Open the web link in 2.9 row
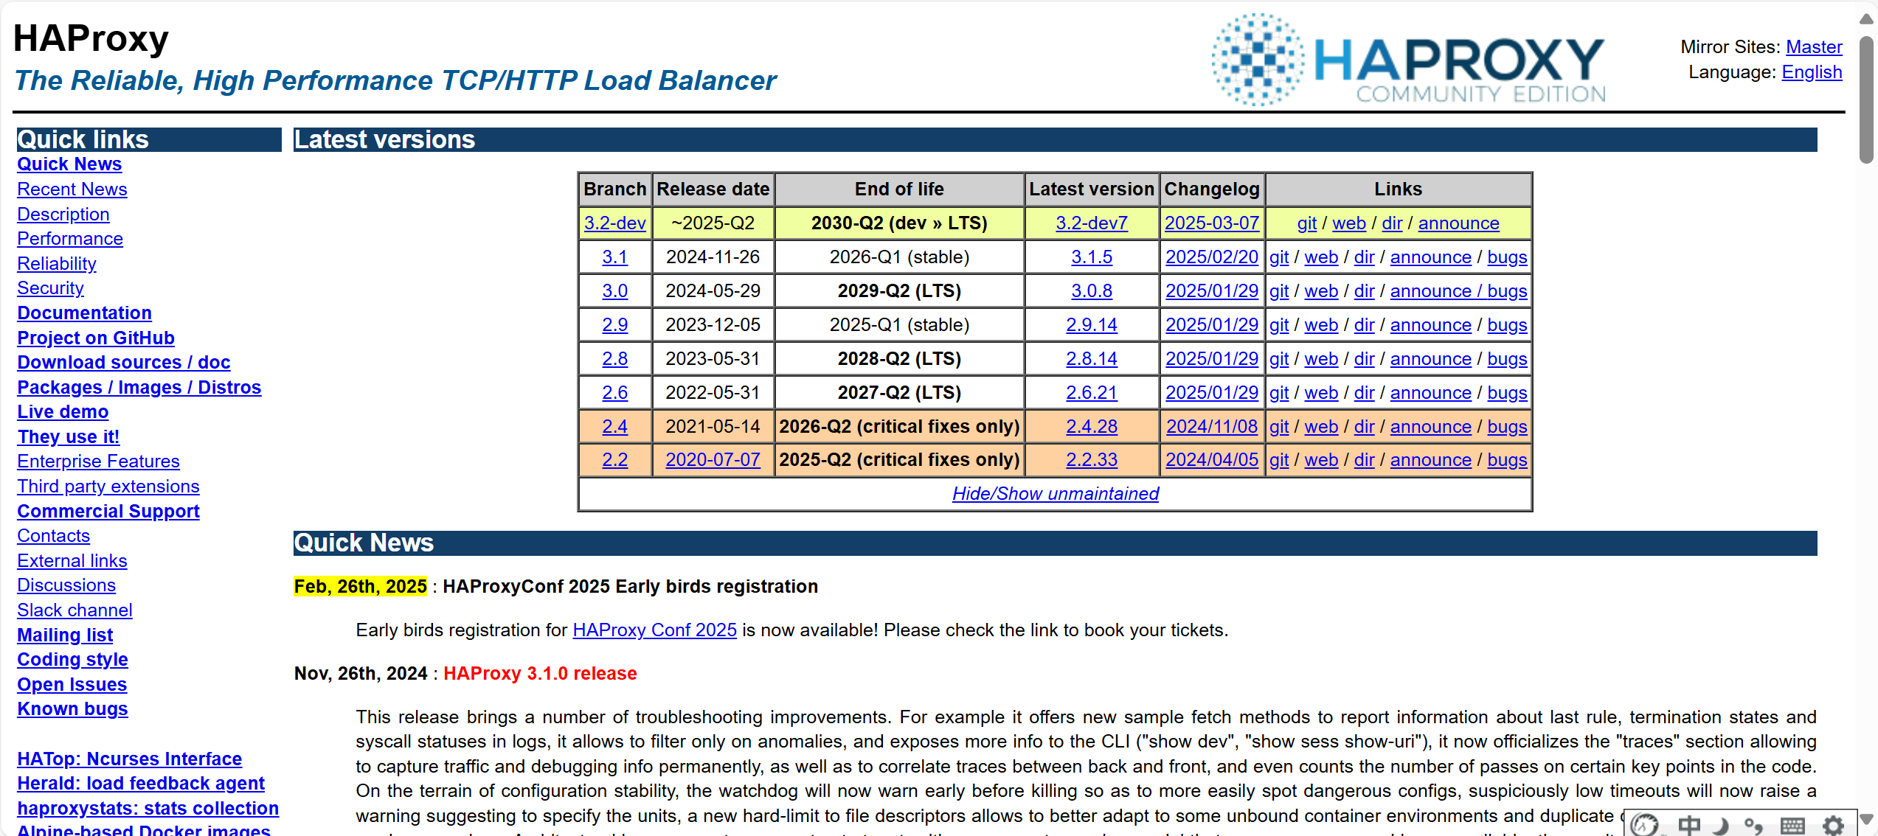The width and height of the screenshot is (1878, 836). tap(1321, 325)
